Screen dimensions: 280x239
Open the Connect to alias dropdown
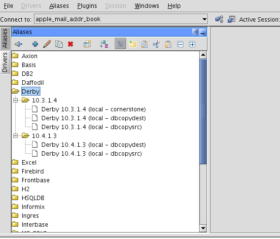(205, 19)
